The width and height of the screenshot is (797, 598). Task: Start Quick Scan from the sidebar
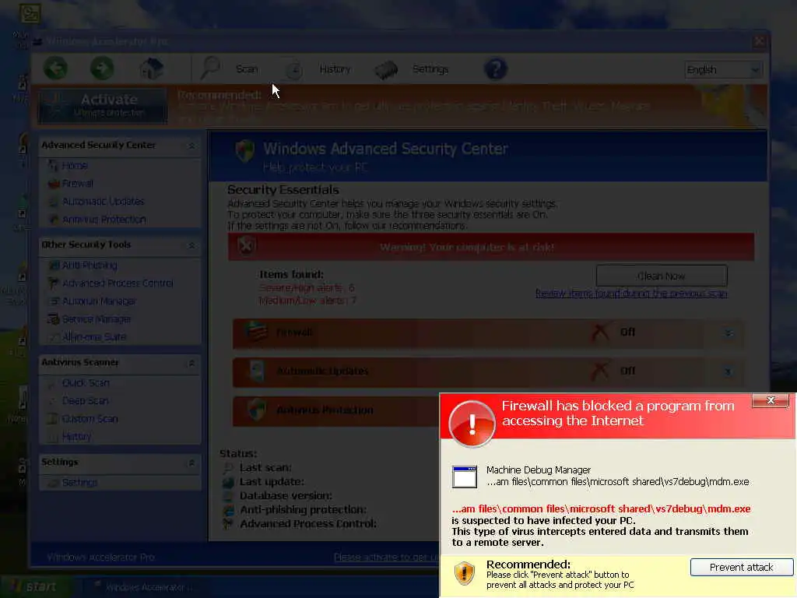(86, 383)
